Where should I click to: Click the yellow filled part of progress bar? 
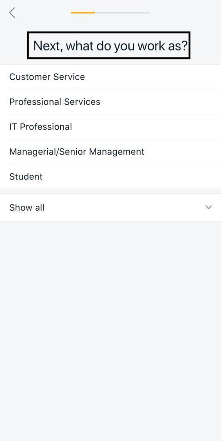point(83,12)
